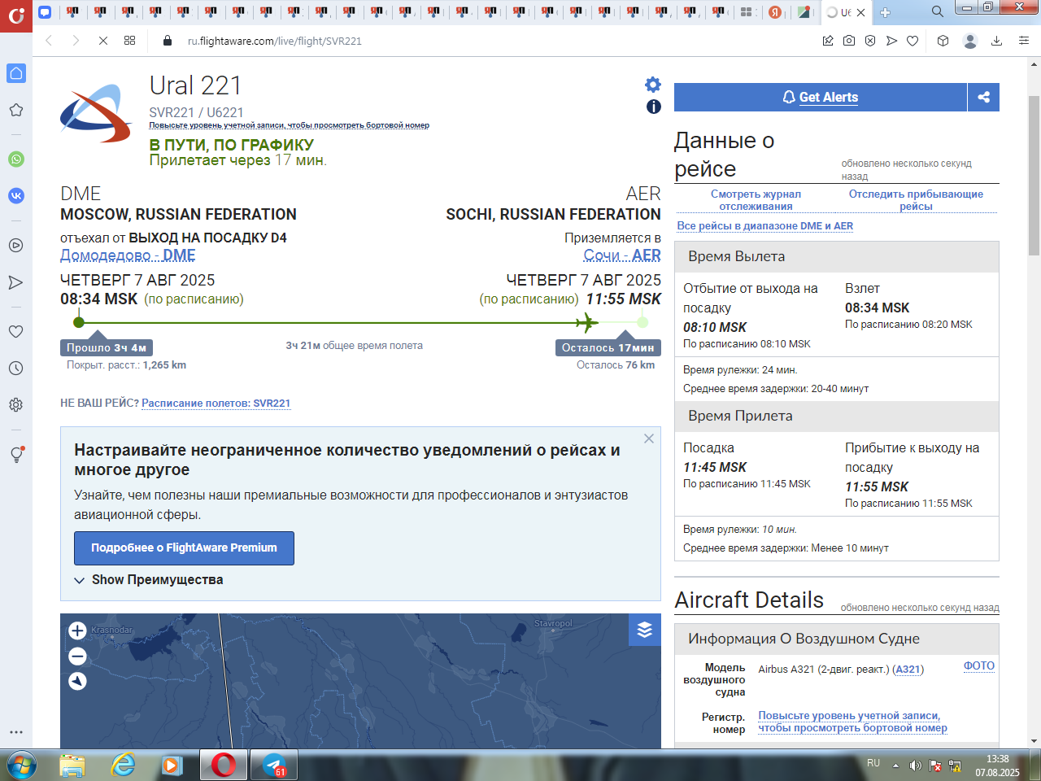
Task: Open Telegram from the taskbar
Action: point(274,766)
